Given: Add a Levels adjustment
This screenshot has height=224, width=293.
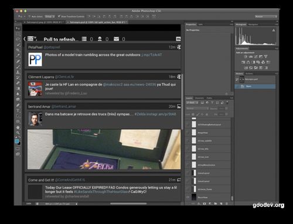Looking at the screenshot, I should (251, 57).
